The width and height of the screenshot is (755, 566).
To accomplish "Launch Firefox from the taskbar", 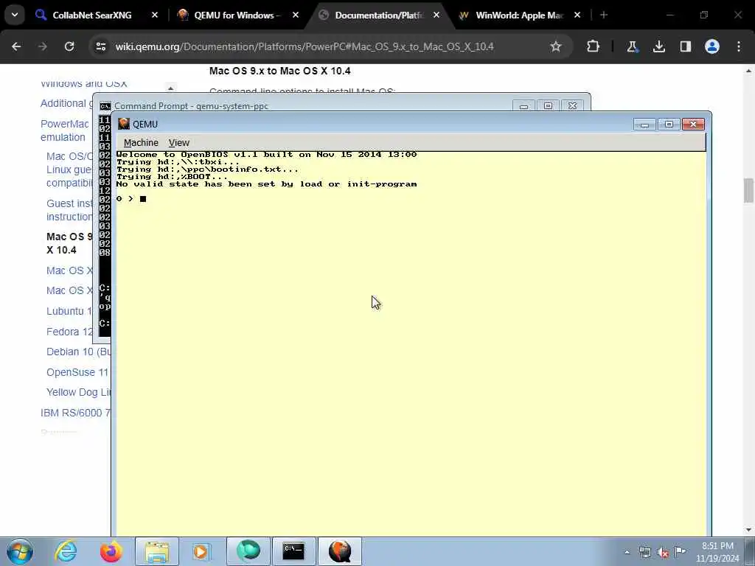I will [111, 551].
